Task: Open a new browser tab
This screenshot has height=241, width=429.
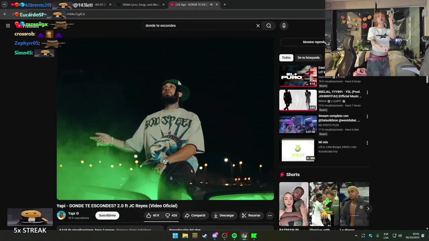Action: click(225, 5)
